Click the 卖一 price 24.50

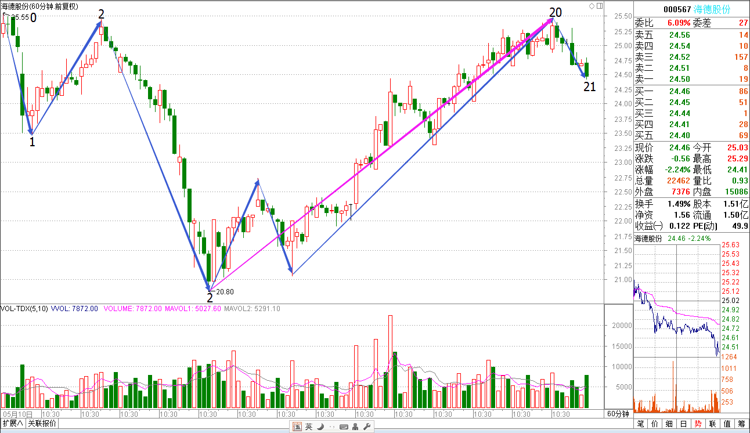[679, 79]
